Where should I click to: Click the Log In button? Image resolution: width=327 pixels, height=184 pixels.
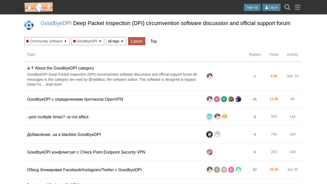[x=271, y=7]
